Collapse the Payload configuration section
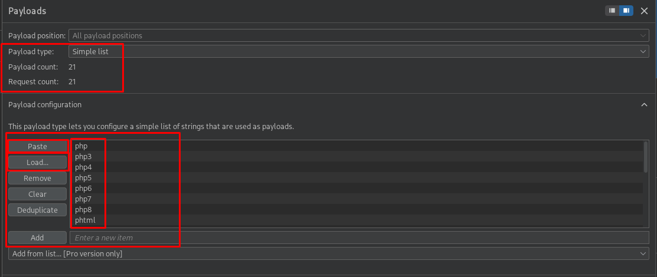The width and height of the screenshot is (657, 277). [x=643, y=104]
